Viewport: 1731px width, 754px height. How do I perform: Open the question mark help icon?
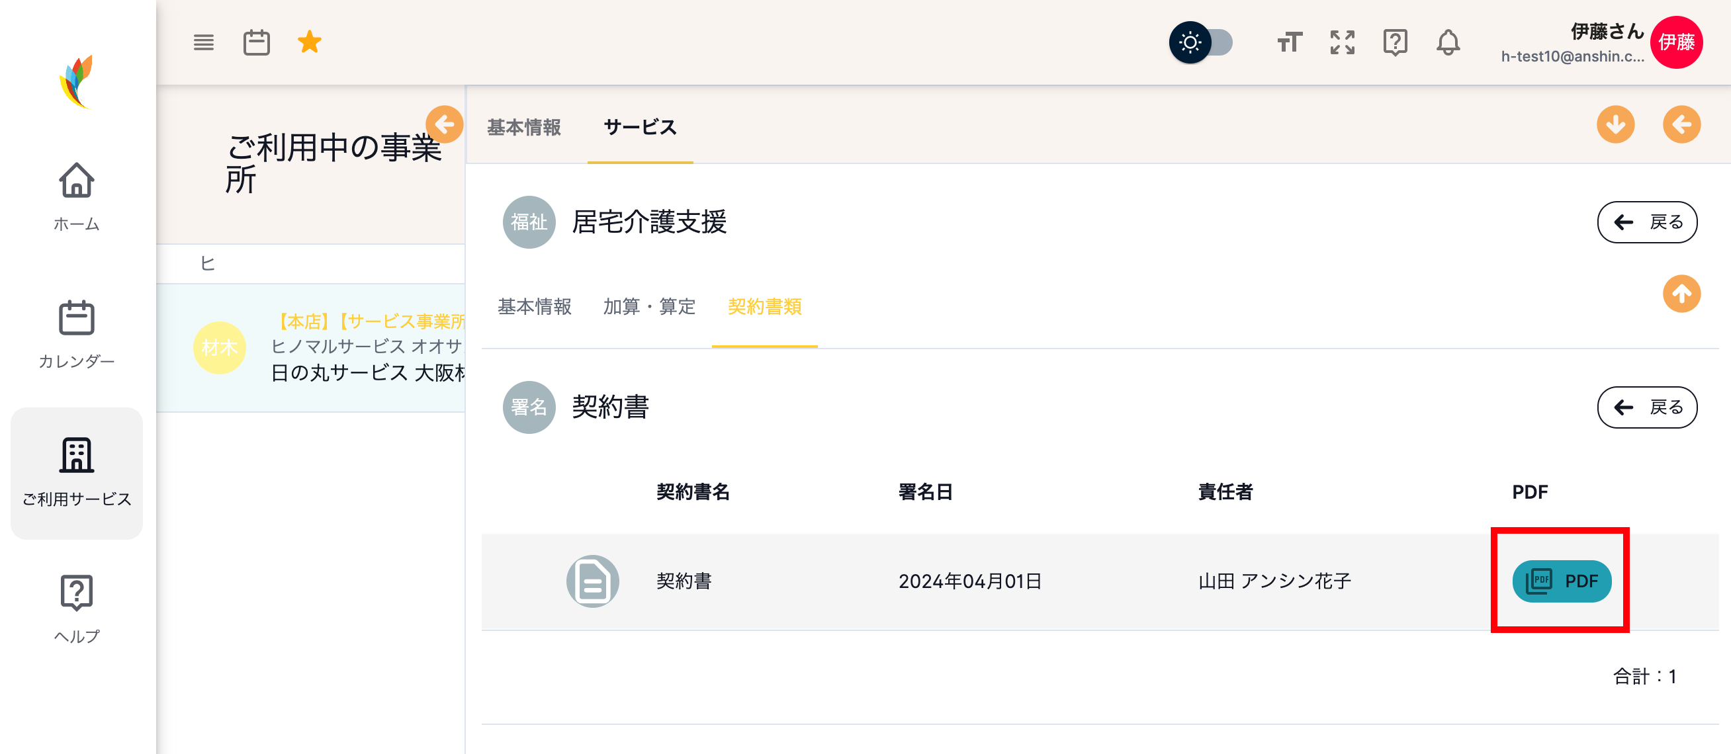pyautogui.click(x=1395, y=42)
